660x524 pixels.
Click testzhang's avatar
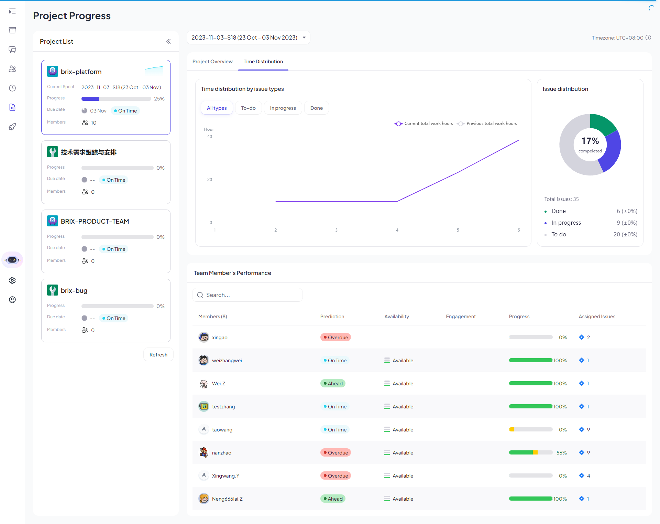pyautogui.click(x=204, y=406)
